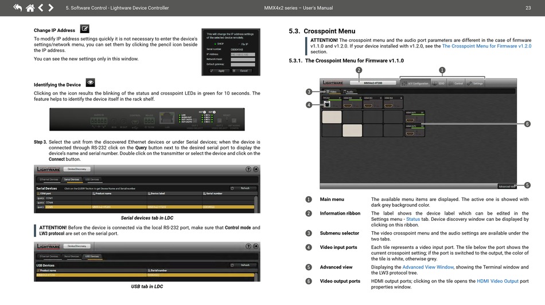Click the Identifying the Device eye icon

(91, 82)
